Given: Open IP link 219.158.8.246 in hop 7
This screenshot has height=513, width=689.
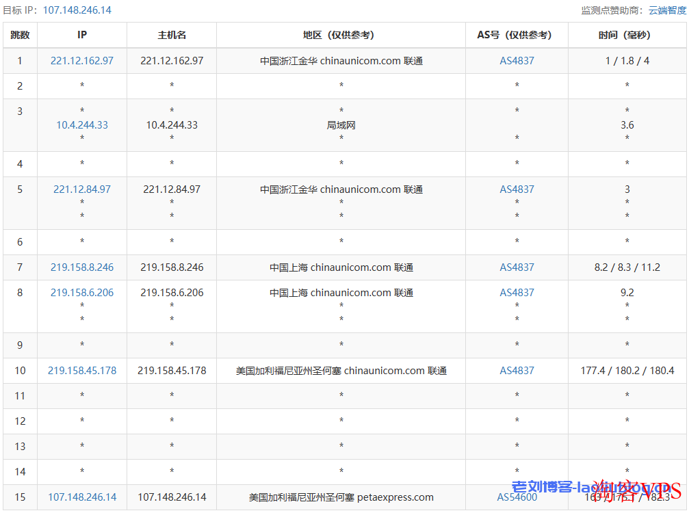Looking at the screenshot, I should 81,267.
